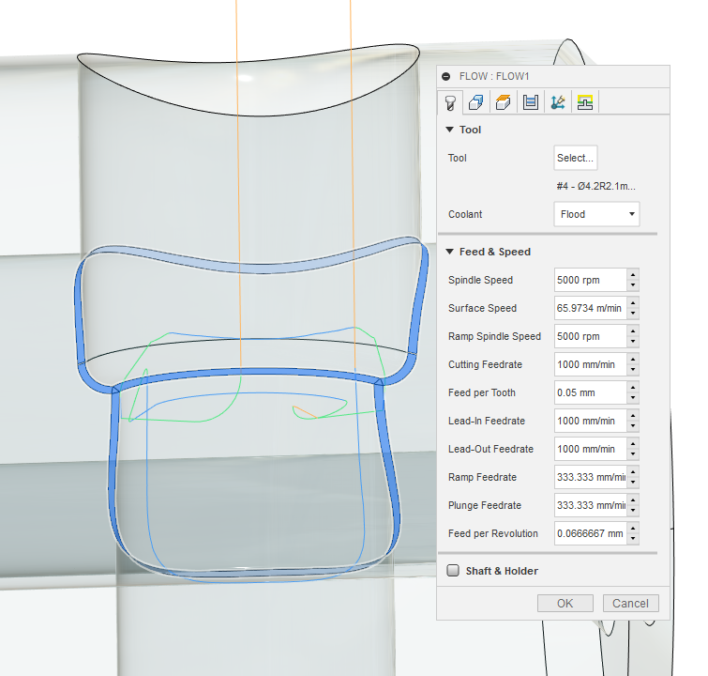Edit the Lead-Out Feedrate field
708x676 pixels.
click(590, 449)
